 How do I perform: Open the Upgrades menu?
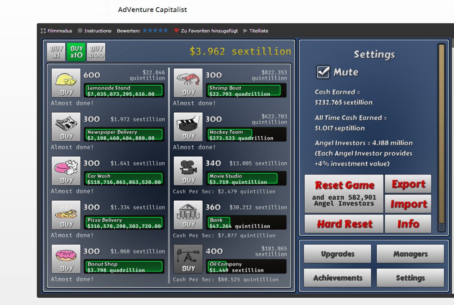click(x=337, y=254)
